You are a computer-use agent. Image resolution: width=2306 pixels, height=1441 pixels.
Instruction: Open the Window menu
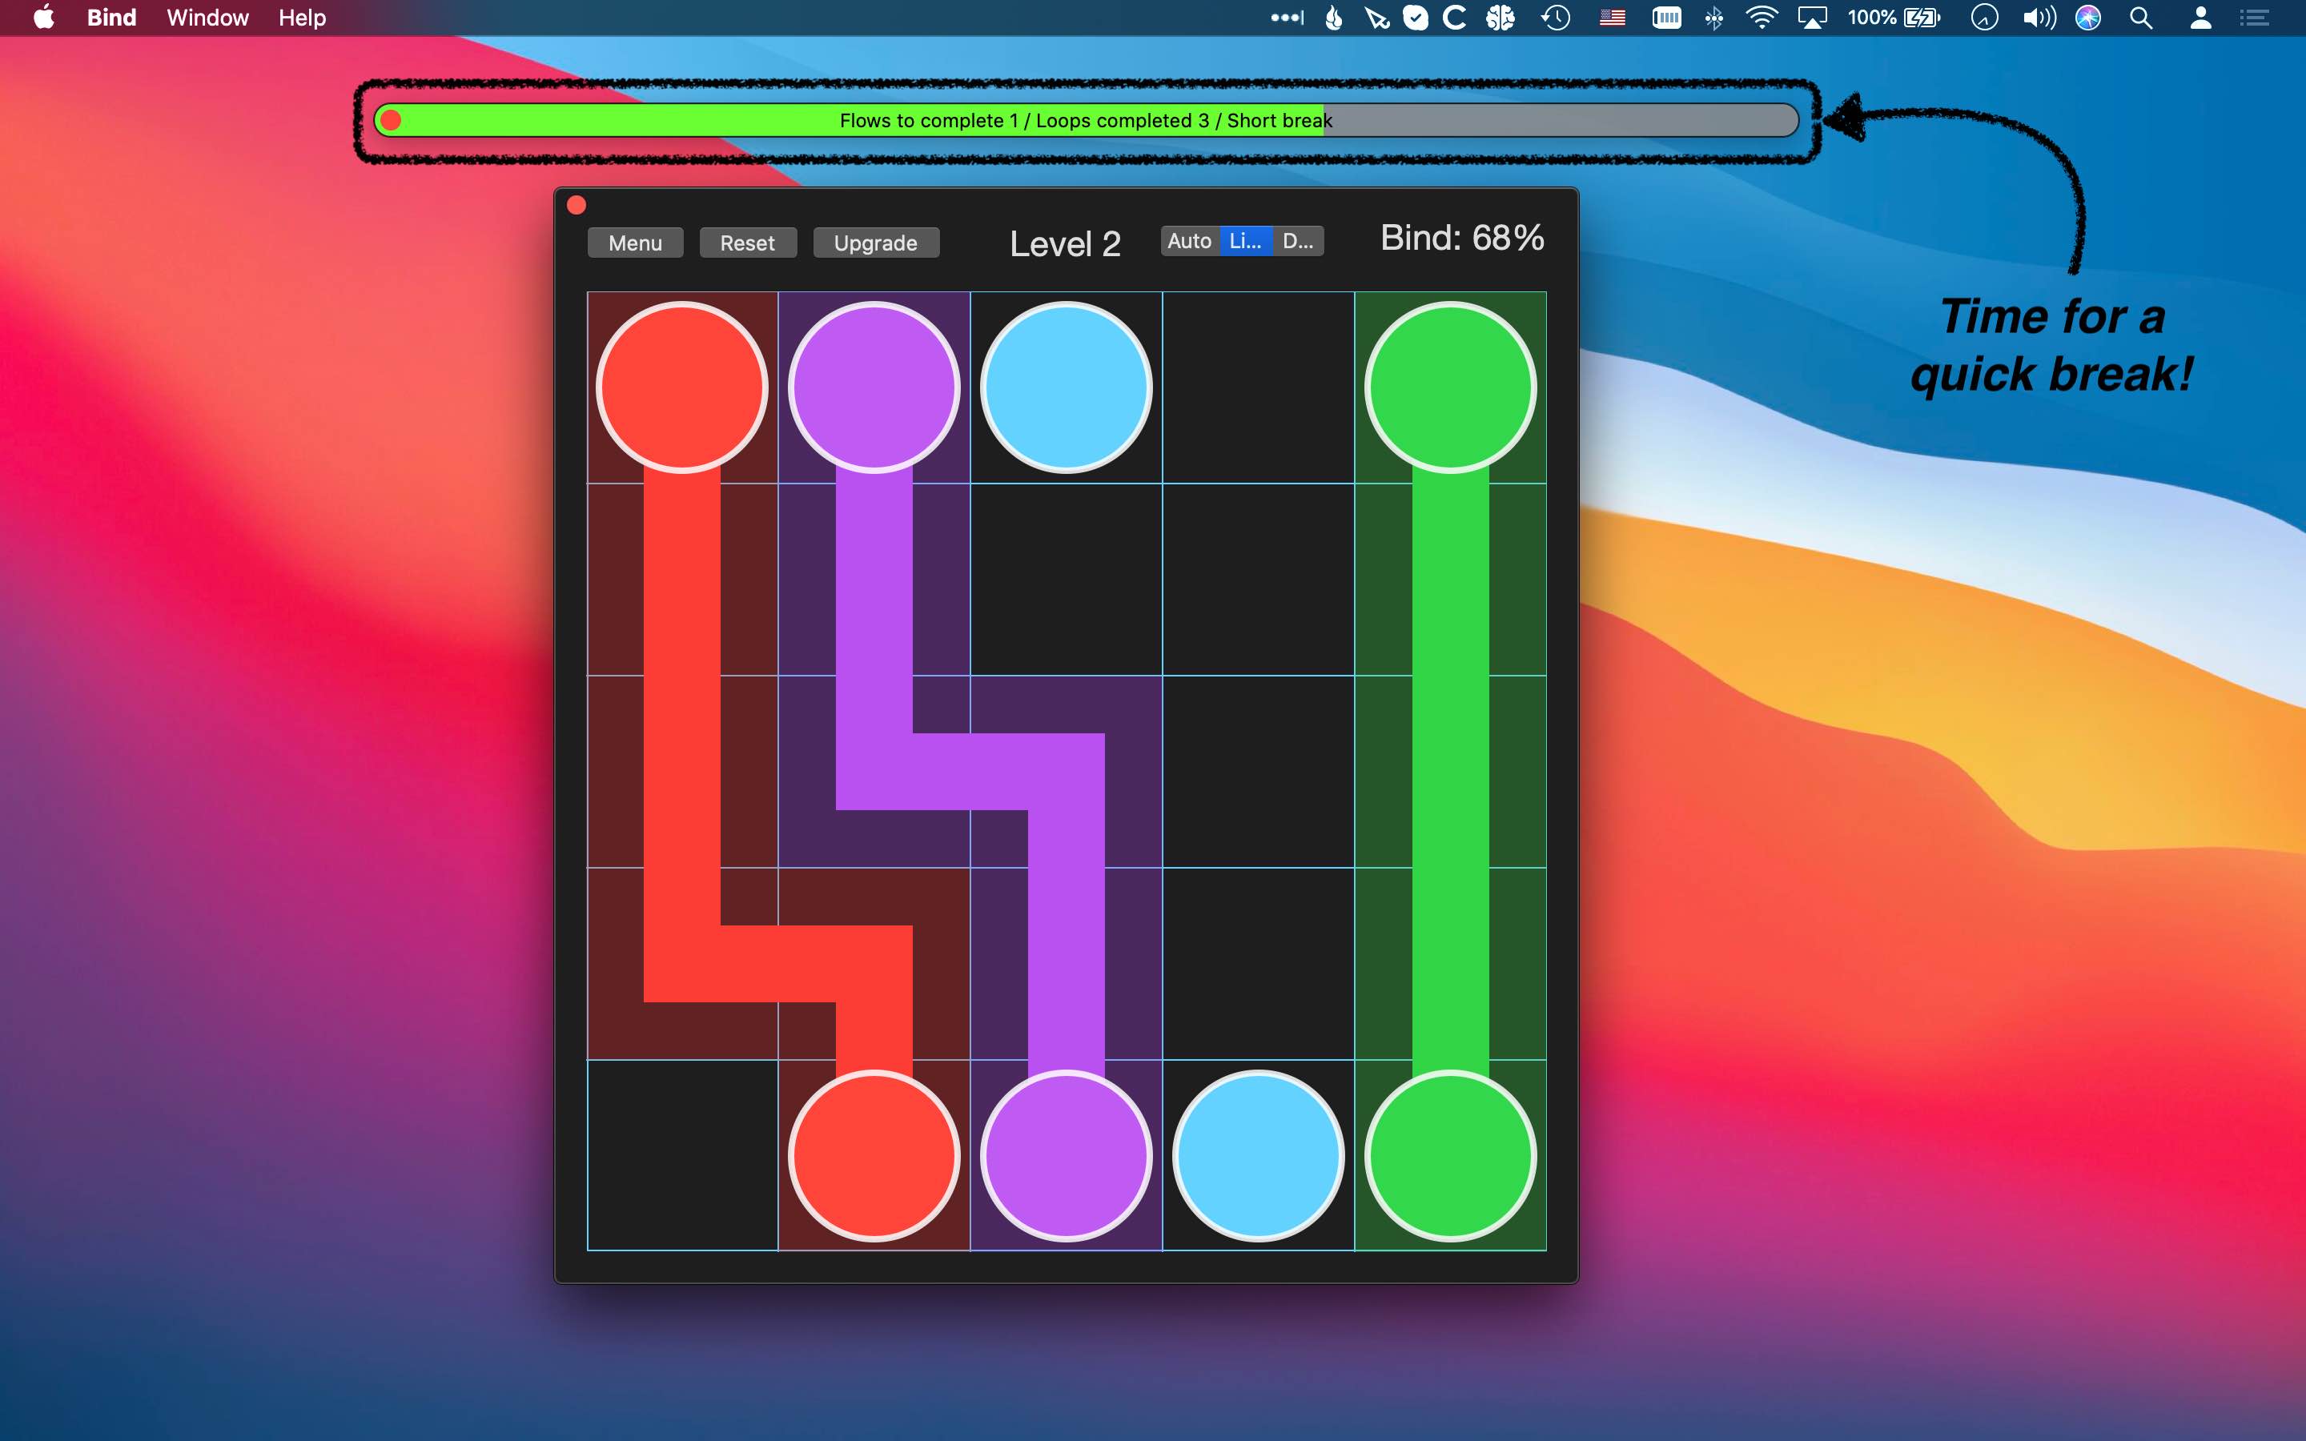coord(207,17)
